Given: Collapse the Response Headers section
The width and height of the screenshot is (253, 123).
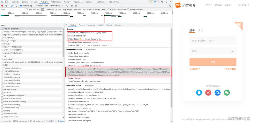Looking at the screenshot, I should point(66,50).
